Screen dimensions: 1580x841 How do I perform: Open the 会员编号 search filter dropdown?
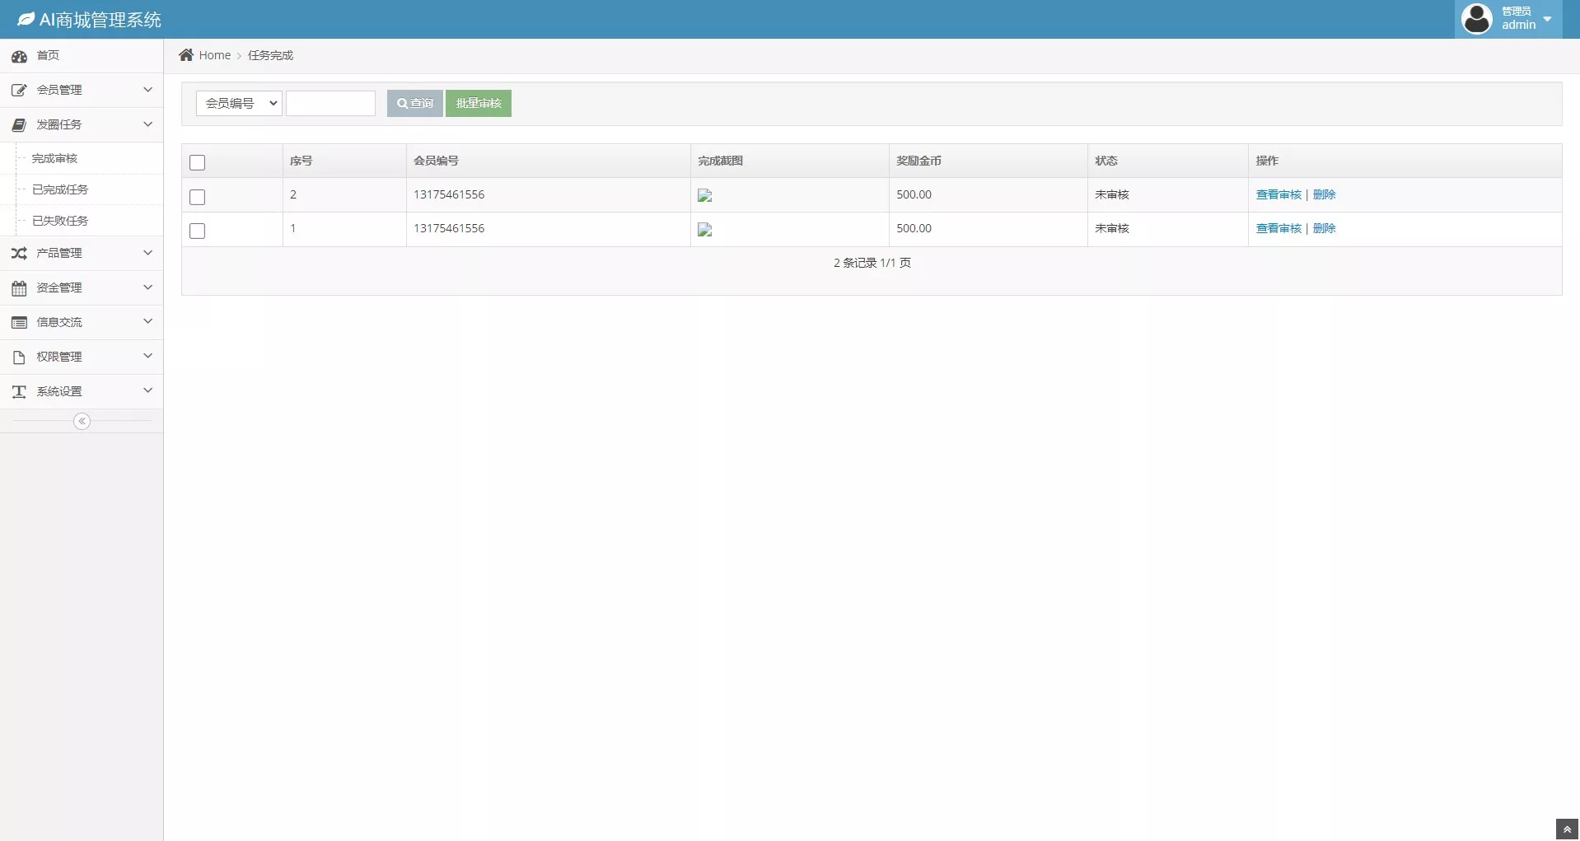239,103
